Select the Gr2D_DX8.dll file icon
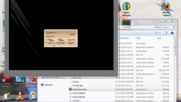Image resolution: width=181 pixels, height=102 pixels. [70, 93]
